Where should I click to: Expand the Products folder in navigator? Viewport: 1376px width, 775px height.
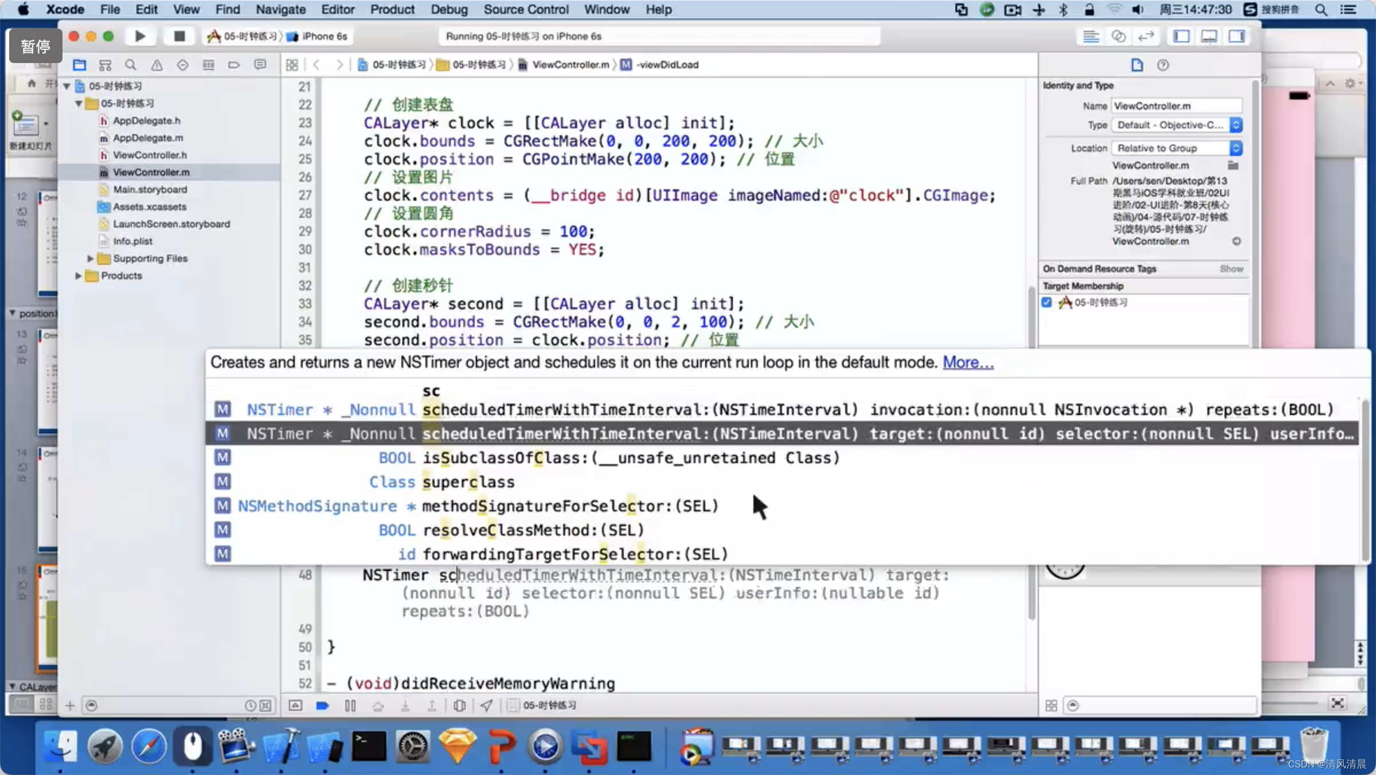pyautogui.click(x=79, y=275)
